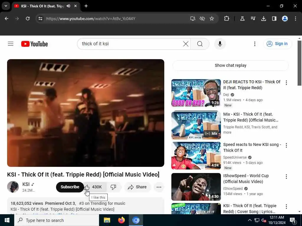The height and width of the screenshot is (226, 302).
Task: Open browser downloads
Action: click(263, 19)
